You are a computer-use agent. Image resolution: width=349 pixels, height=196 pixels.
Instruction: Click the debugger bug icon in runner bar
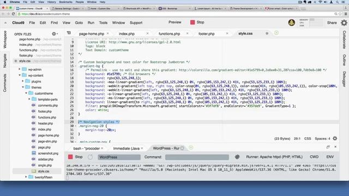click(237, 157)
